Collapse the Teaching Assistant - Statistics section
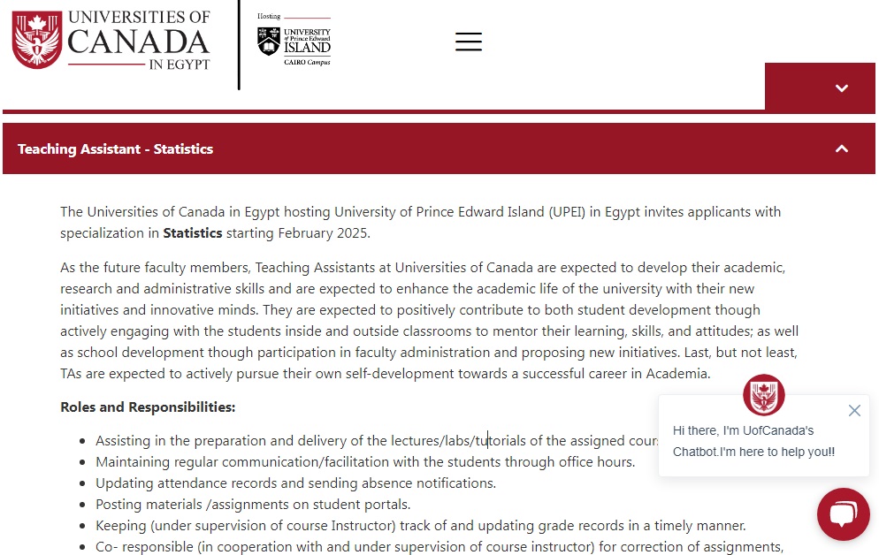Viewport: 879px width, 555px height. 841,148
